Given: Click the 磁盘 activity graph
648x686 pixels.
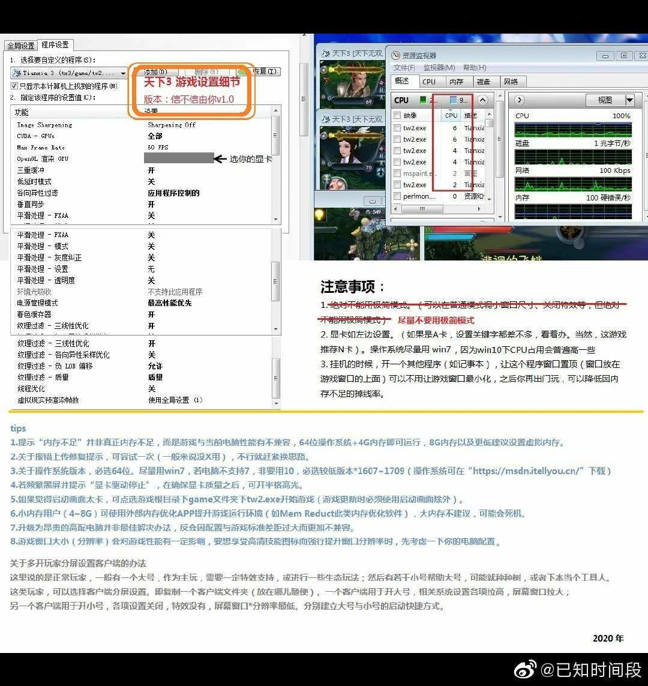Looking at the screenshot, I should [573, 157].
